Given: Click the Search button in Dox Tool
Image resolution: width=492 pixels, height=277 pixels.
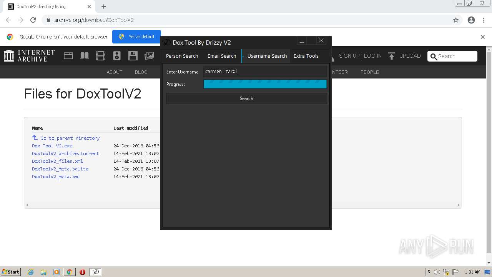Looking at the screenshot, I should pos(247,98).
